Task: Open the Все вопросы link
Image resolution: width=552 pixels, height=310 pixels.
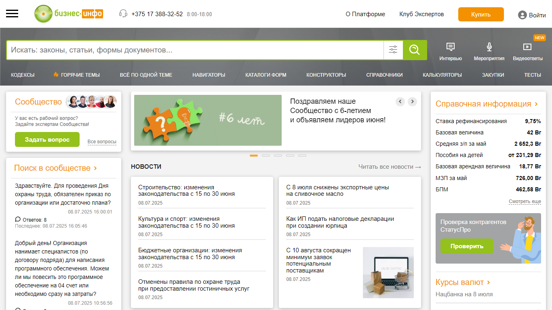Action: [102, 142]
